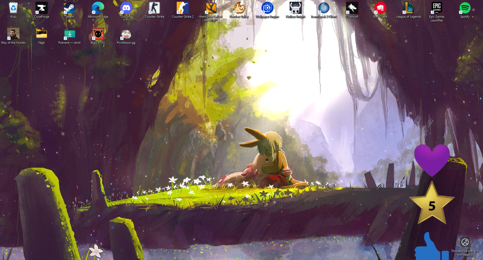Viewport: 483px width, 260px height.
Task: Click the Porofessor.gg shortcut icon
Action: (x=126, y=36)
